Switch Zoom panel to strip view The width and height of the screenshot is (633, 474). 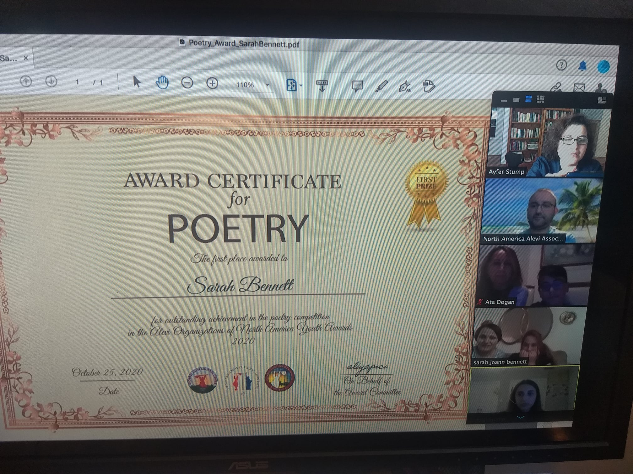pyautogui.click(x=528, y=99)
